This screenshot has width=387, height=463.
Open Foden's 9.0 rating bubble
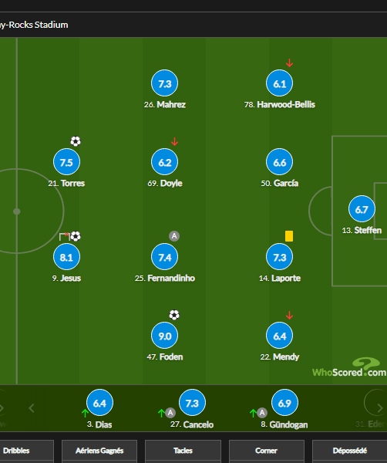(165, 336)
